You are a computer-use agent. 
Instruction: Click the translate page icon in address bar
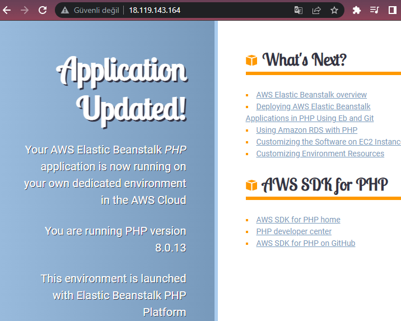[x=299, y=10]
